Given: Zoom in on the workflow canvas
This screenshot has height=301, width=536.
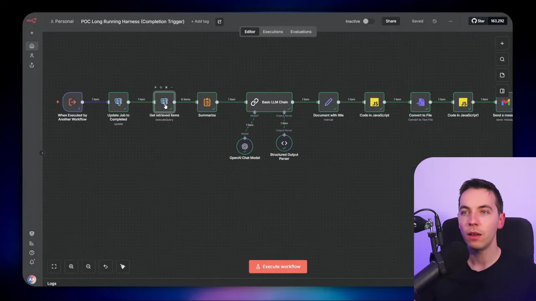Looking at the screenshot, I should (71, 266).
